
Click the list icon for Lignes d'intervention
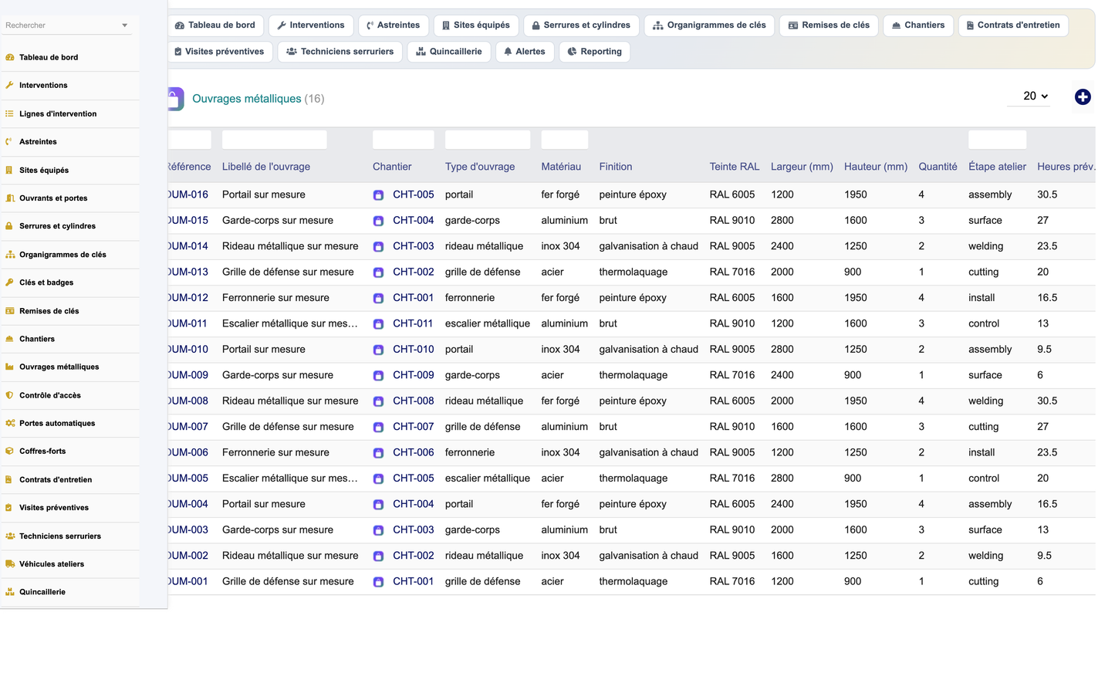coord(9,113)
